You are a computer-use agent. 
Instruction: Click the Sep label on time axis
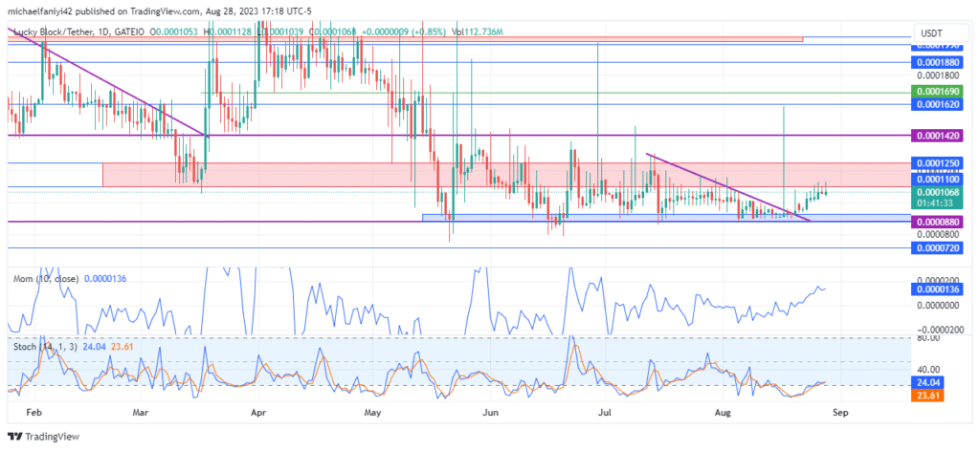pos(841,413)
